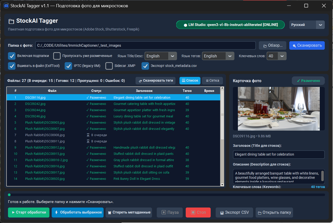The width and height of the screenshot is (333, 223).
Task: Click the description box scrollbar
Action: pos(323,176)
